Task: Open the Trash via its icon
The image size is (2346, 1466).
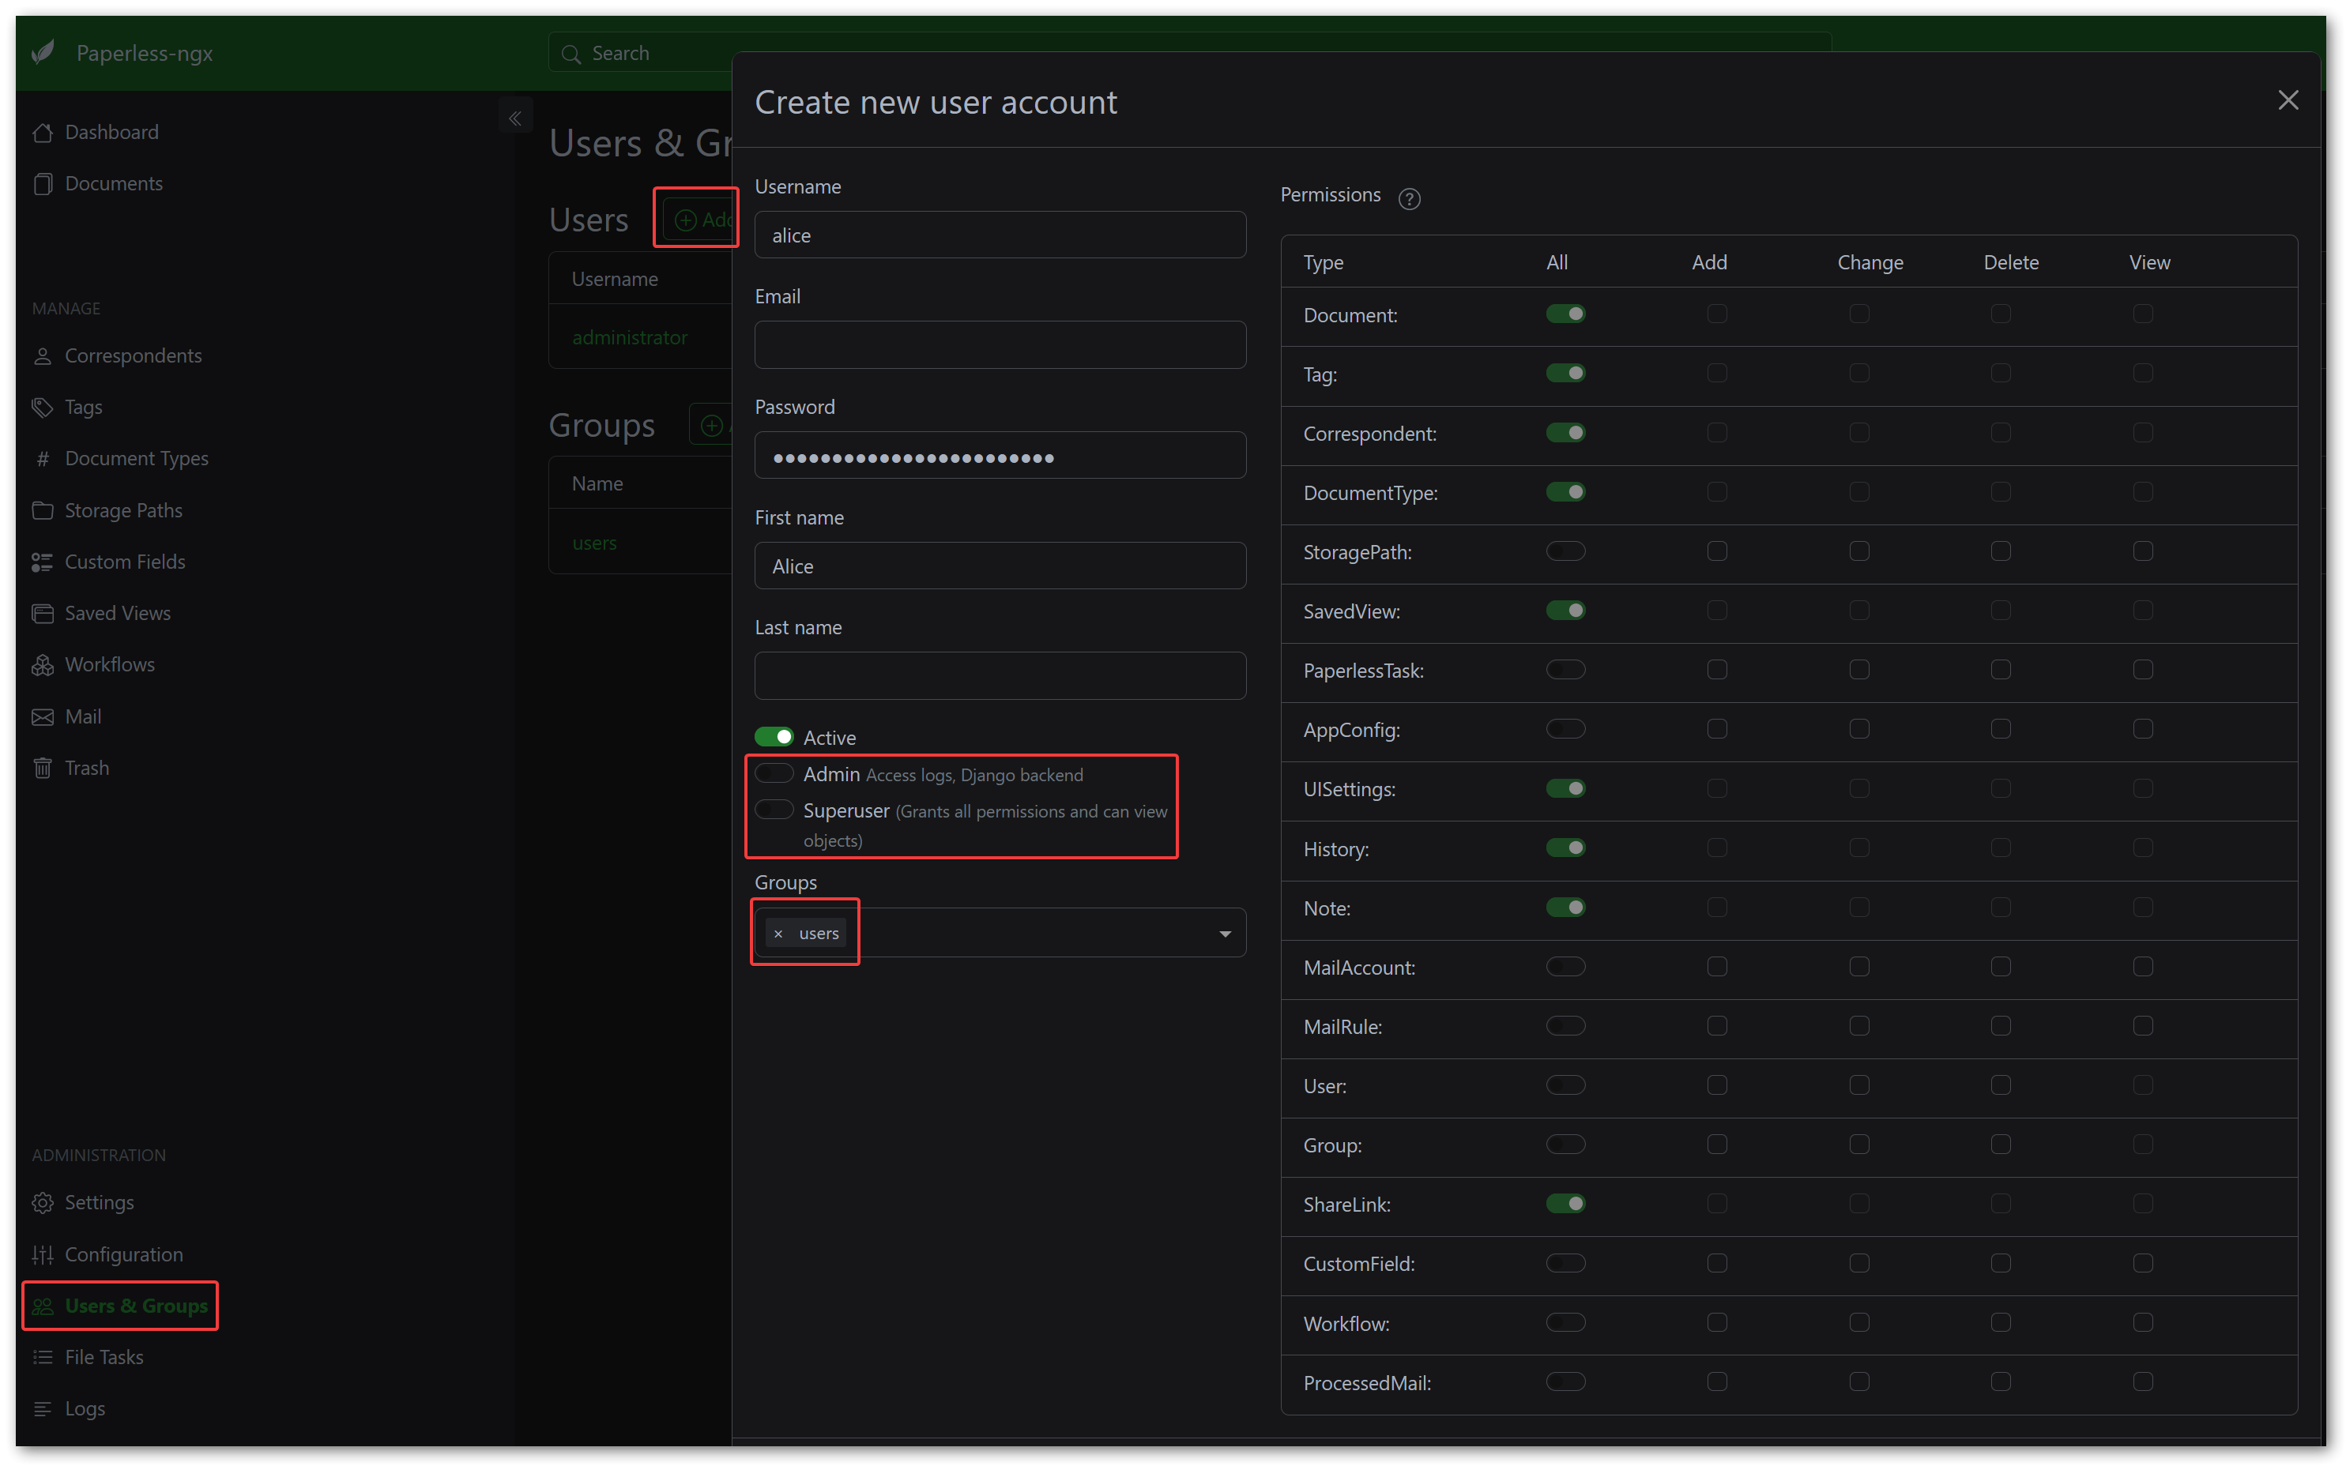Action: tap(43, 767)
